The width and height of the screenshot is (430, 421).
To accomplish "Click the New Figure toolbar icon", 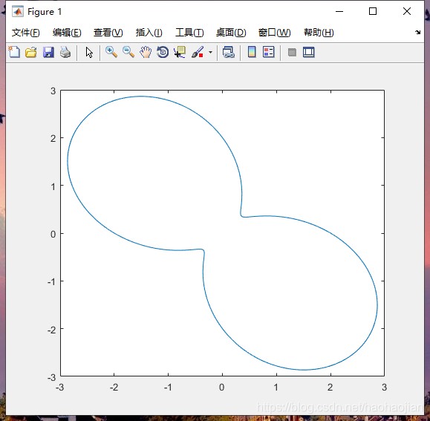I will tap(14, 52).
